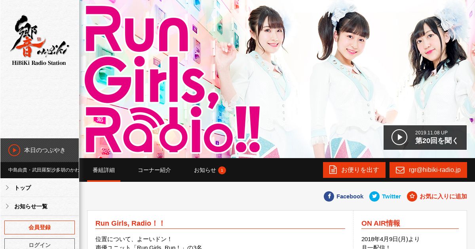Viewport: 475px width, 249px height.
Task: Click the Run Girls, Radio！！ section heading
Action: pyautogui.click(x=130, y=223)
